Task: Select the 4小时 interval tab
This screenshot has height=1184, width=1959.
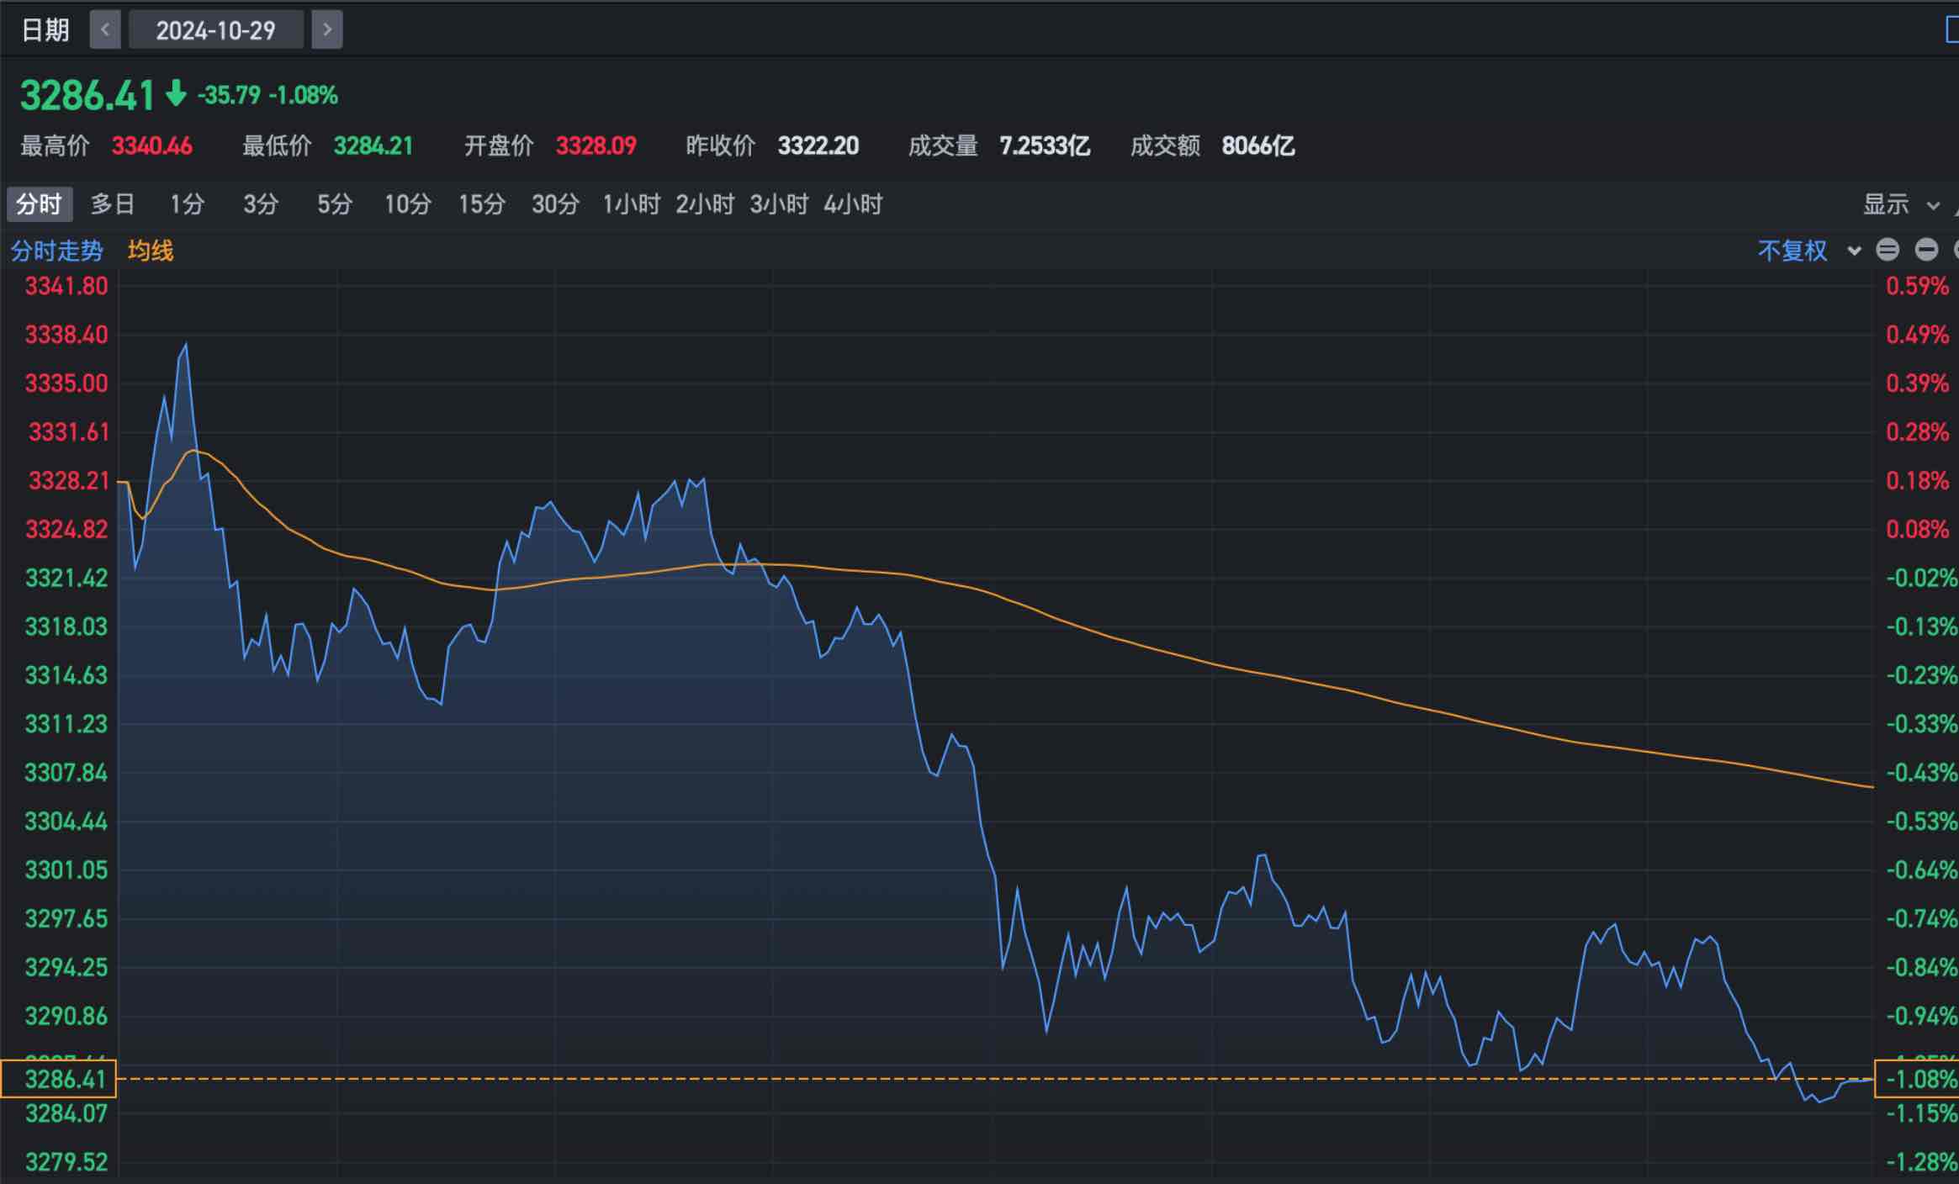Action: (853, 204)
